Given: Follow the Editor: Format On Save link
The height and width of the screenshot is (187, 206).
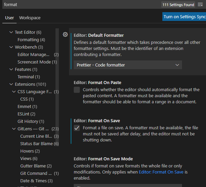Looking at the screenshot, I should click(x=160, y=172).
